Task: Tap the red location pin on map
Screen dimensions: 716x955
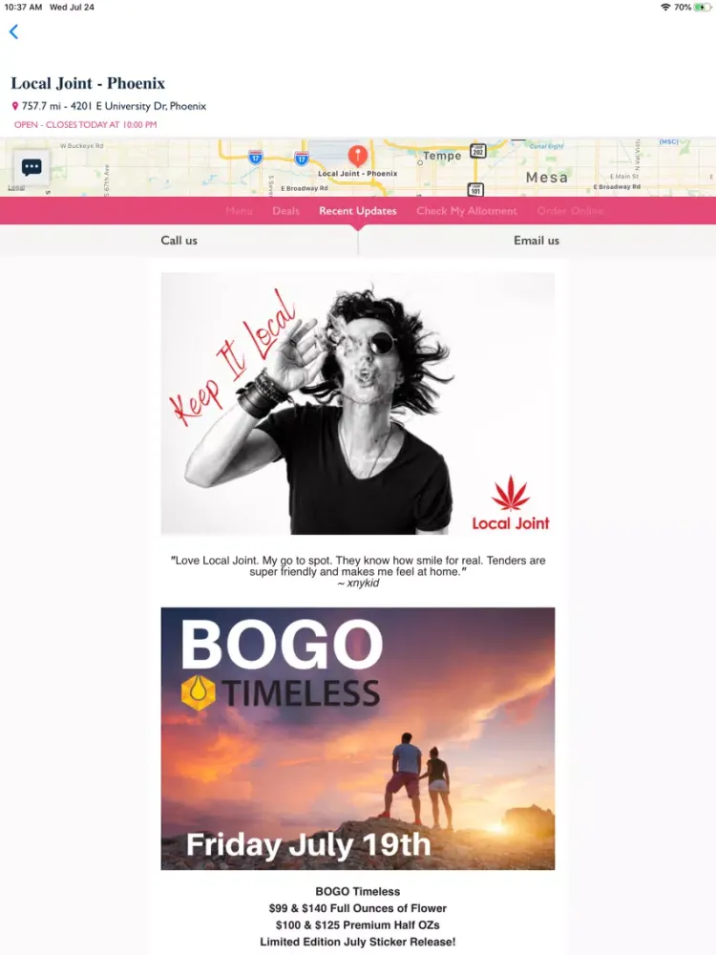Action: 357,156
